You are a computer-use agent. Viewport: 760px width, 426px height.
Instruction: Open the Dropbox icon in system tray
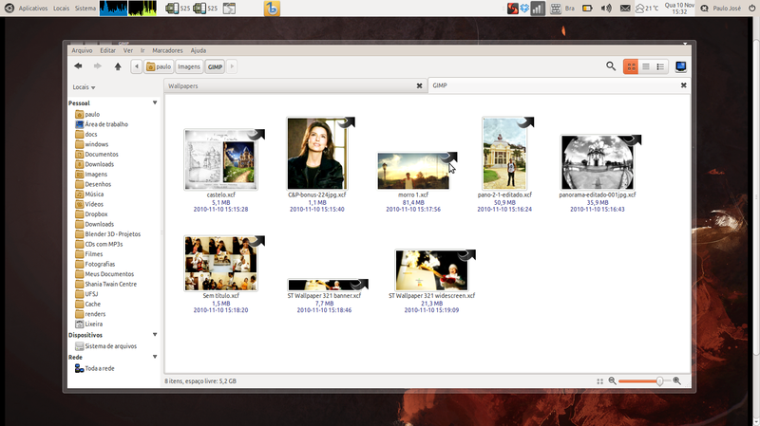523,9
